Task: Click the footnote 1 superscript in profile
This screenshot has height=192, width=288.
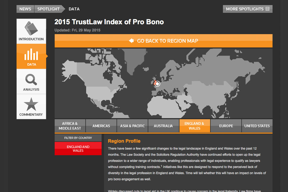Action: pos(161,166)
